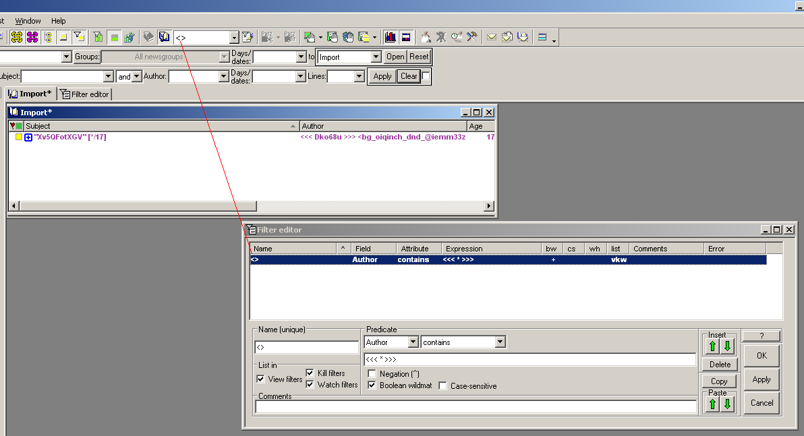
Task: Enable the Negation (^) checkbox
Action: click(372, 373)
